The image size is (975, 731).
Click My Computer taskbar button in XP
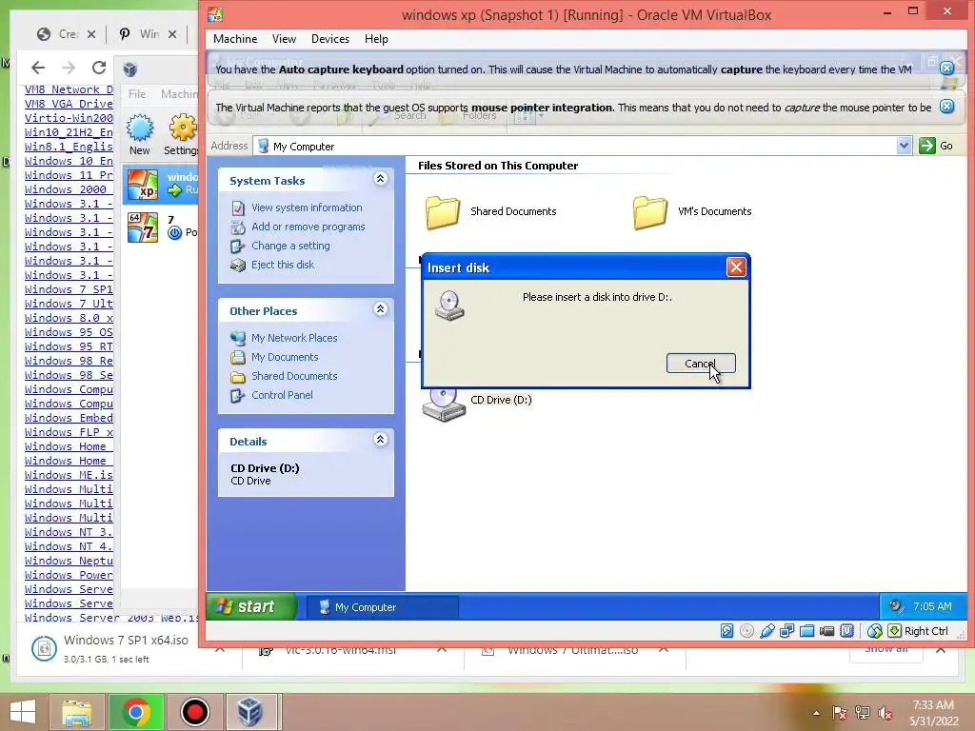point(383,607)
